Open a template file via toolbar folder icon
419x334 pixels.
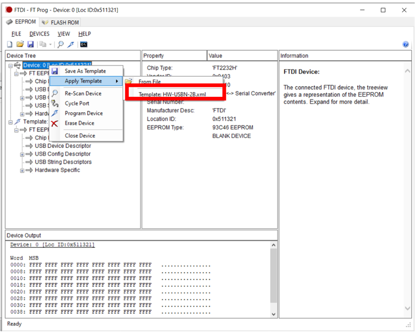point(20,44)
